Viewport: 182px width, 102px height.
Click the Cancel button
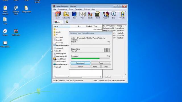tap(80, 67)
